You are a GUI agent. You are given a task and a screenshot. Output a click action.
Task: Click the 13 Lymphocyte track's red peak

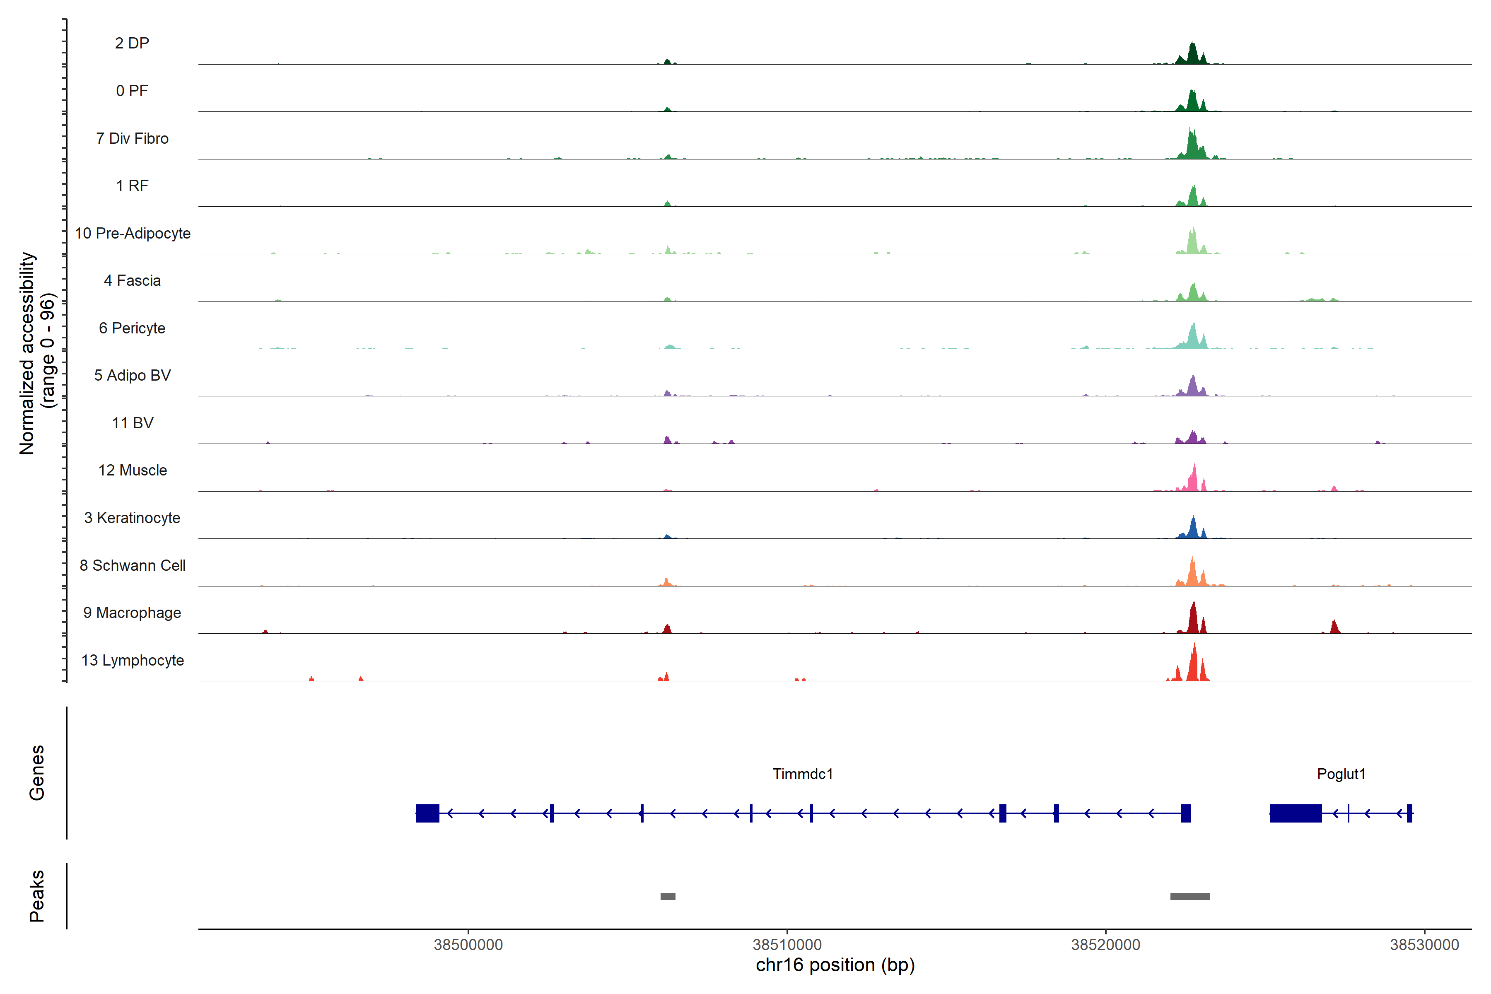(x=1193, y=666)
